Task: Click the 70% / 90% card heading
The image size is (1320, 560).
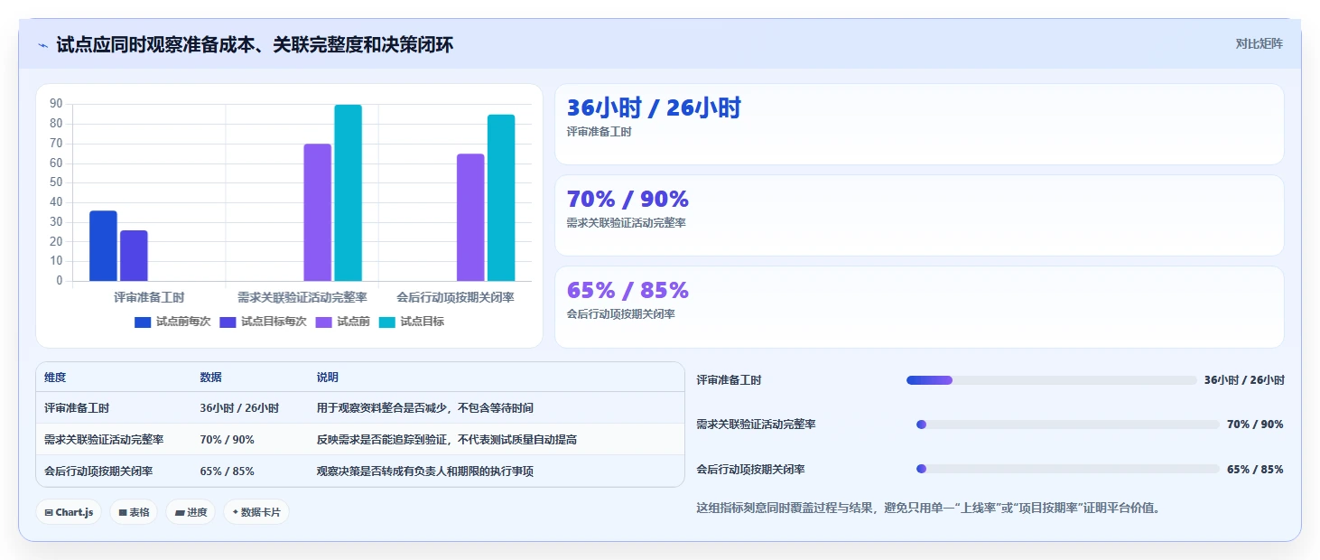Action: 627,200
